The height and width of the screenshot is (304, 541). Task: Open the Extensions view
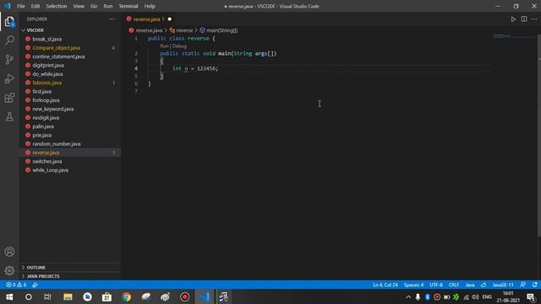[9, 98]
